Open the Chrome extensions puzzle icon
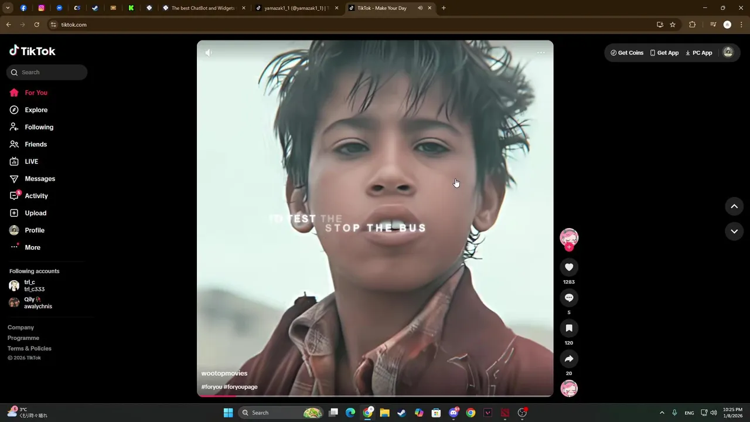 [692, 25]
